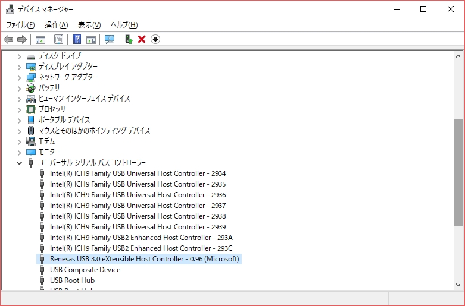The height and width of the screenshot is (306, 465).
Task: Maximize the Device Manager window
Action: [423, 9]
